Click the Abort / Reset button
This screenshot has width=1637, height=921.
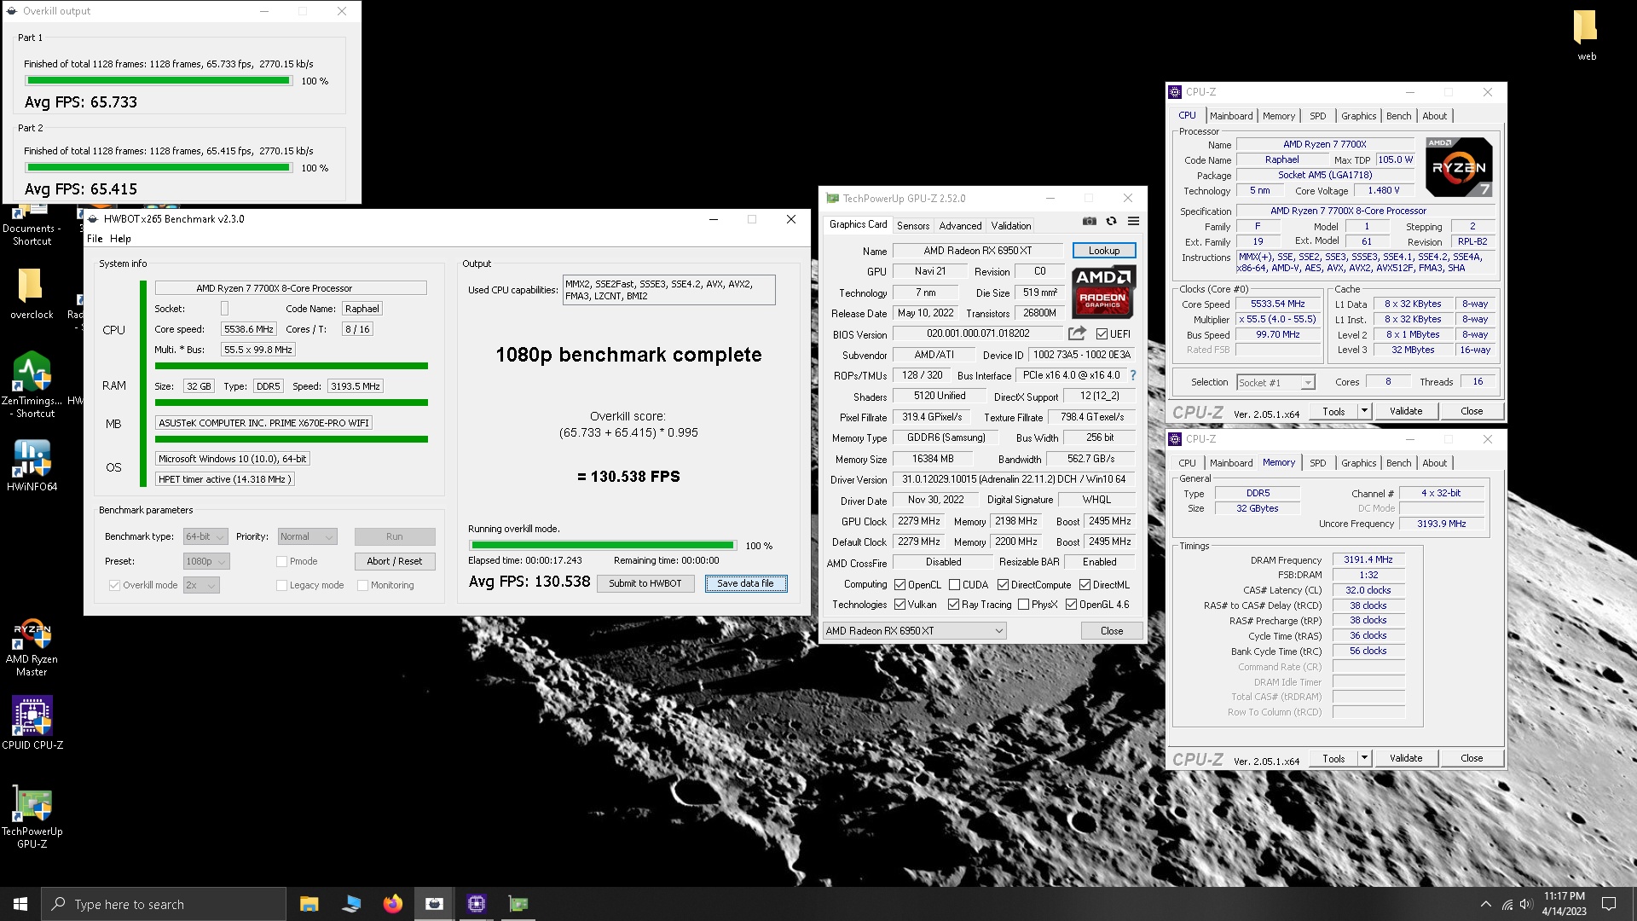394,561
